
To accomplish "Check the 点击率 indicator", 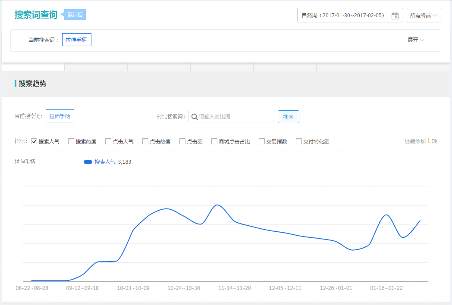I will click(182, 141).
